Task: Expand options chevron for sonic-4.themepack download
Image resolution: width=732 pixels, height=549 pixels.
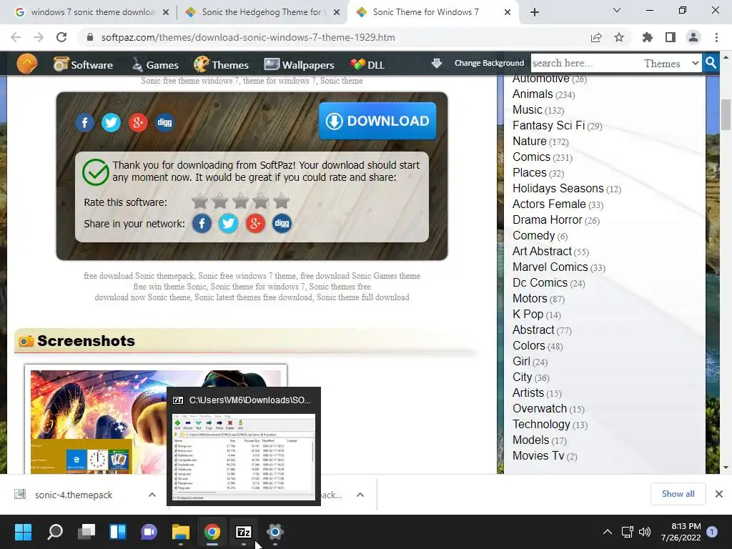Action: [152, 495]
